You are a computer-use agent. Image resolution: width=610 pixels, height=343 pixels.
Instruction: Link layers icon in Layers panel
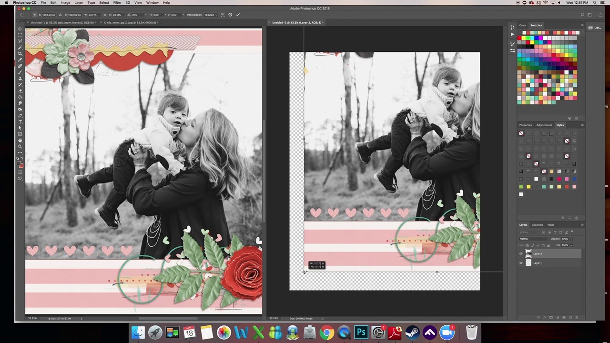[x=539, y=317]
